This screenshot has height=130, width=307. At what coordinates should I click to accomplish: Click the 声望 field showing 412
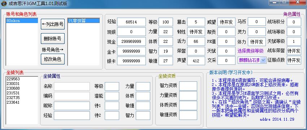point(196,61)
